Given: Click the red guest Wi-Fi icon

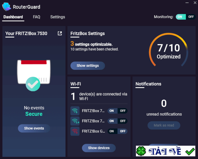Looking at the screenshot, I should (75, 131).
